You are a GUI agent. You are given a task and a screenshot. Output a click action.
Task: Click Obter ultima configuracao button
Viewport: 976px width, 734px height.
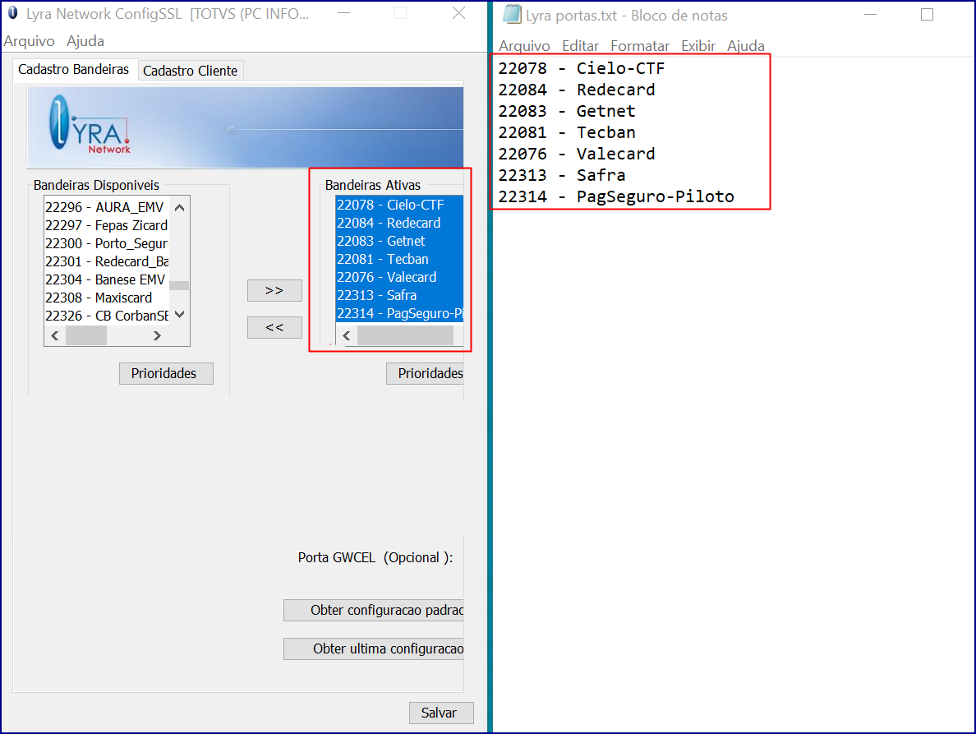(374, 649)
